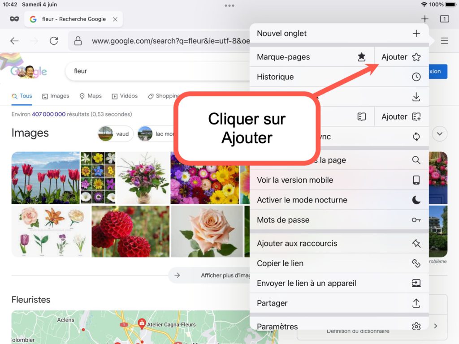Viewport: 459px width, 344px height.
Task: Go back with the left arrow
Action: point(14,41)
